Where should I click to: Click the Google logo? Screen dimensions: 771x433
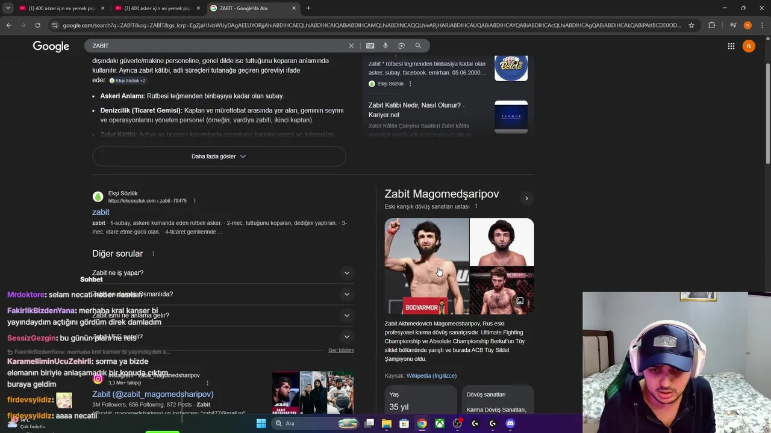[51, 46]
